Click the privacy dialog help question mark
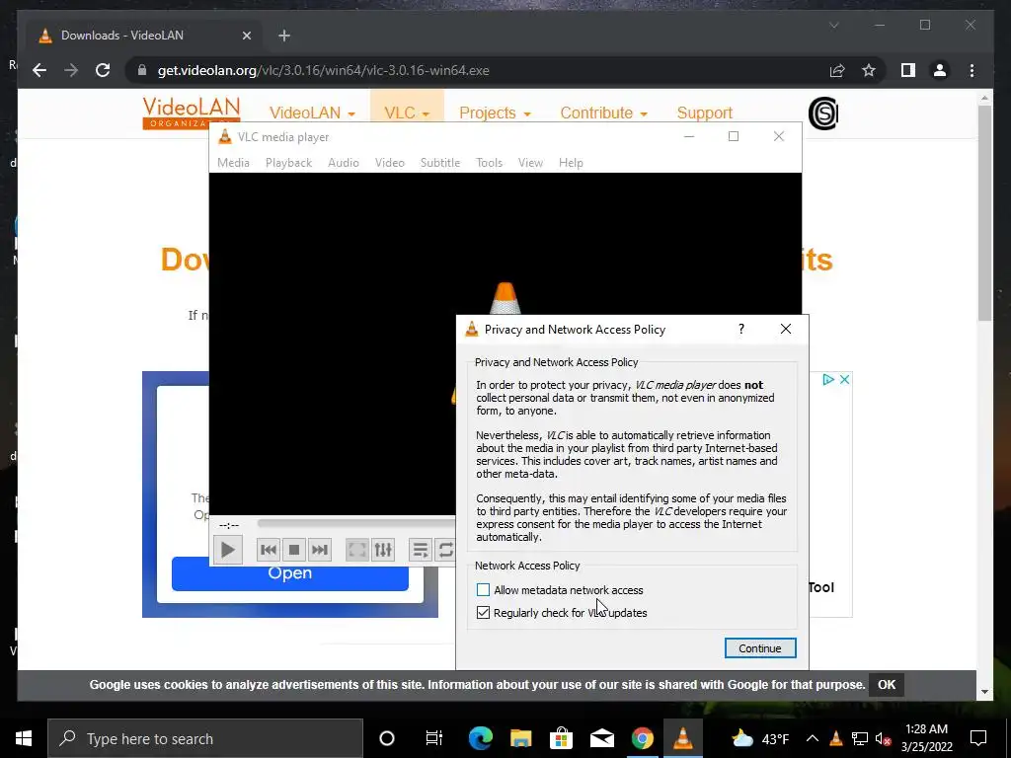 coord(741,330)
